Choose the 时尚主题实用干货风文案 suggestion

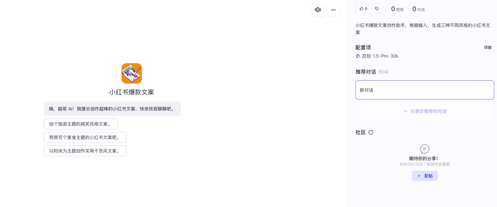[x=85, y=151]
